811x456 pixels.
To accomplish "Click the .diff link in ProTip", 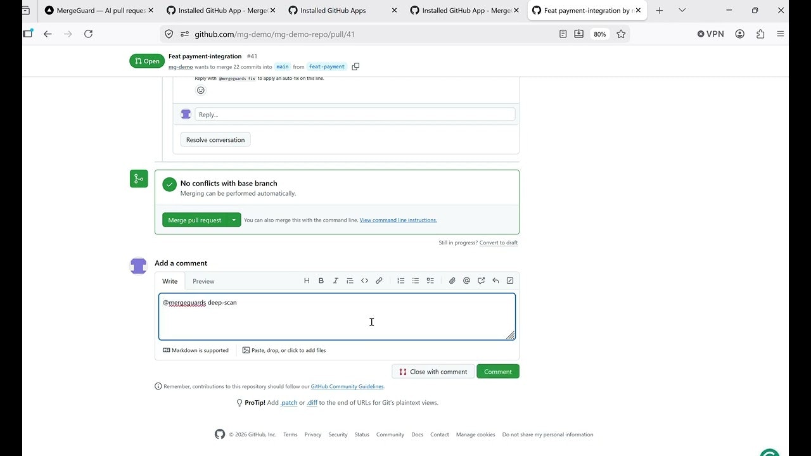I will (312, 403).
